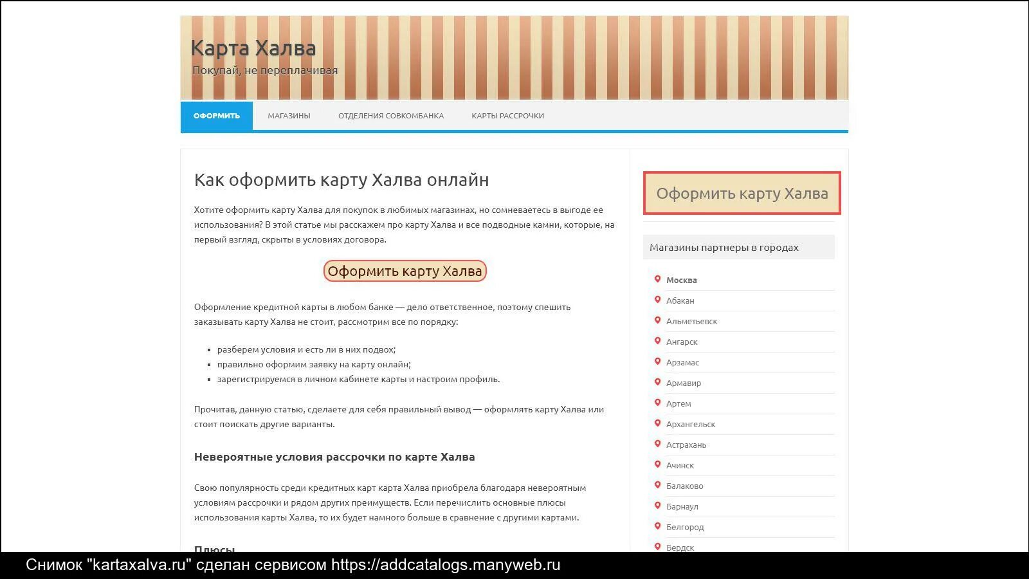Click the map pin icon beside Абакан
The image size is (1029, 579).
[x=657, y=300]
